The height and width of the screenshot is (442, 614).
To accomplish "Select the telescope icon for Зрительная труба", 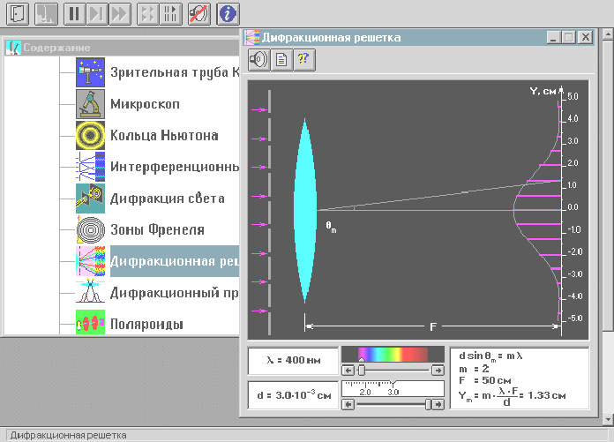I will tap(91, 72).
